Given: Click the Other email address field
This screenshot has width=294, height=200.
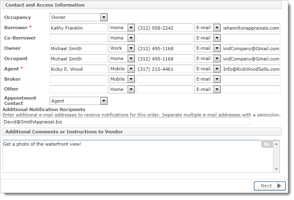Looking at the screenshot, I should point(251,89).
